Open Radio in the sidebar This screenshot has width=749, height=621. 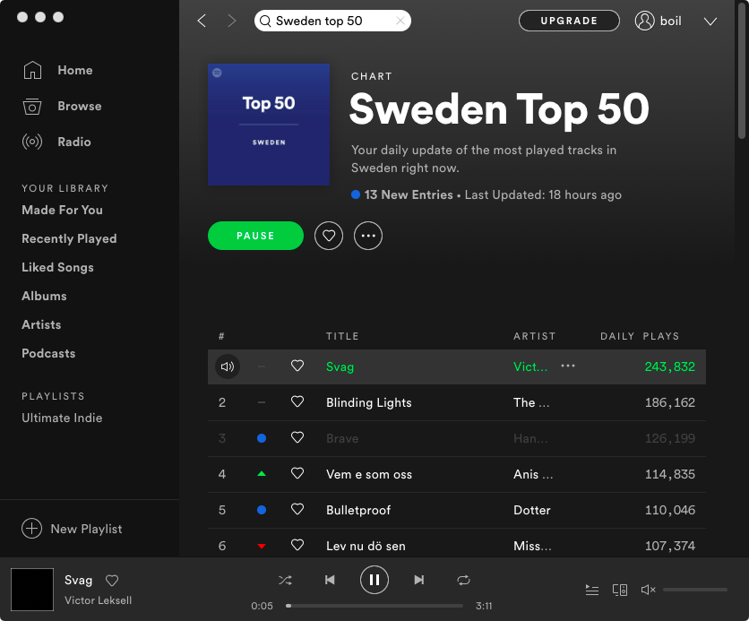coord(74,142)
